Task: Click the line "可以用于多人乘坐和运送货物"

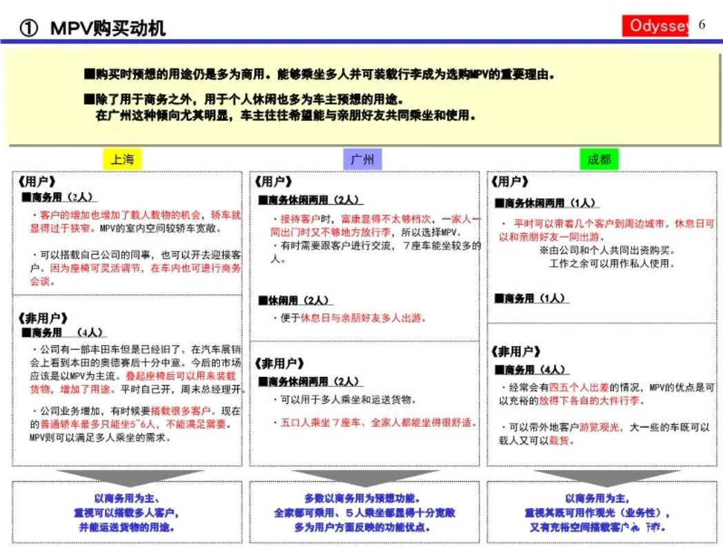Action: click(x=344, y=399)
